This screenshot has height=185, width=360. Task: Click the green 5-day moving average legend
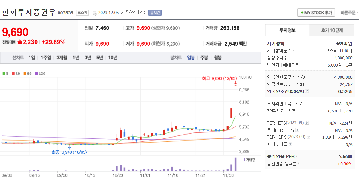point(5,73)
